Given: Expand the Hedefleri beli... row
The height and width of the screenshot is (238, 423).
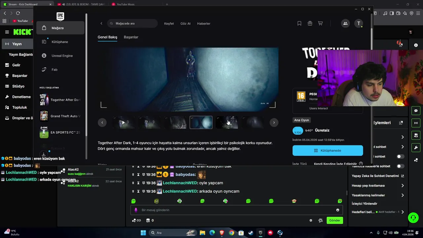Looking at the screenshot, I should point(403,212).
